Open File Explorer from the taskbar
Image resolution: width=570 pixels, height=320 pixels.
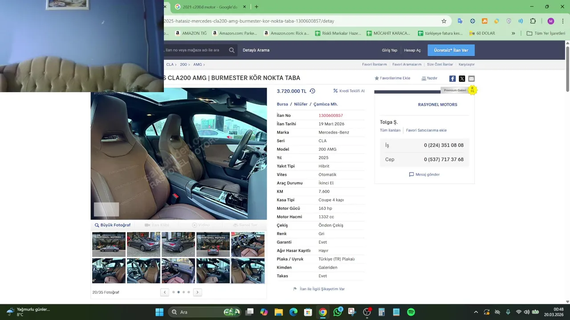(x=279, y=312)
